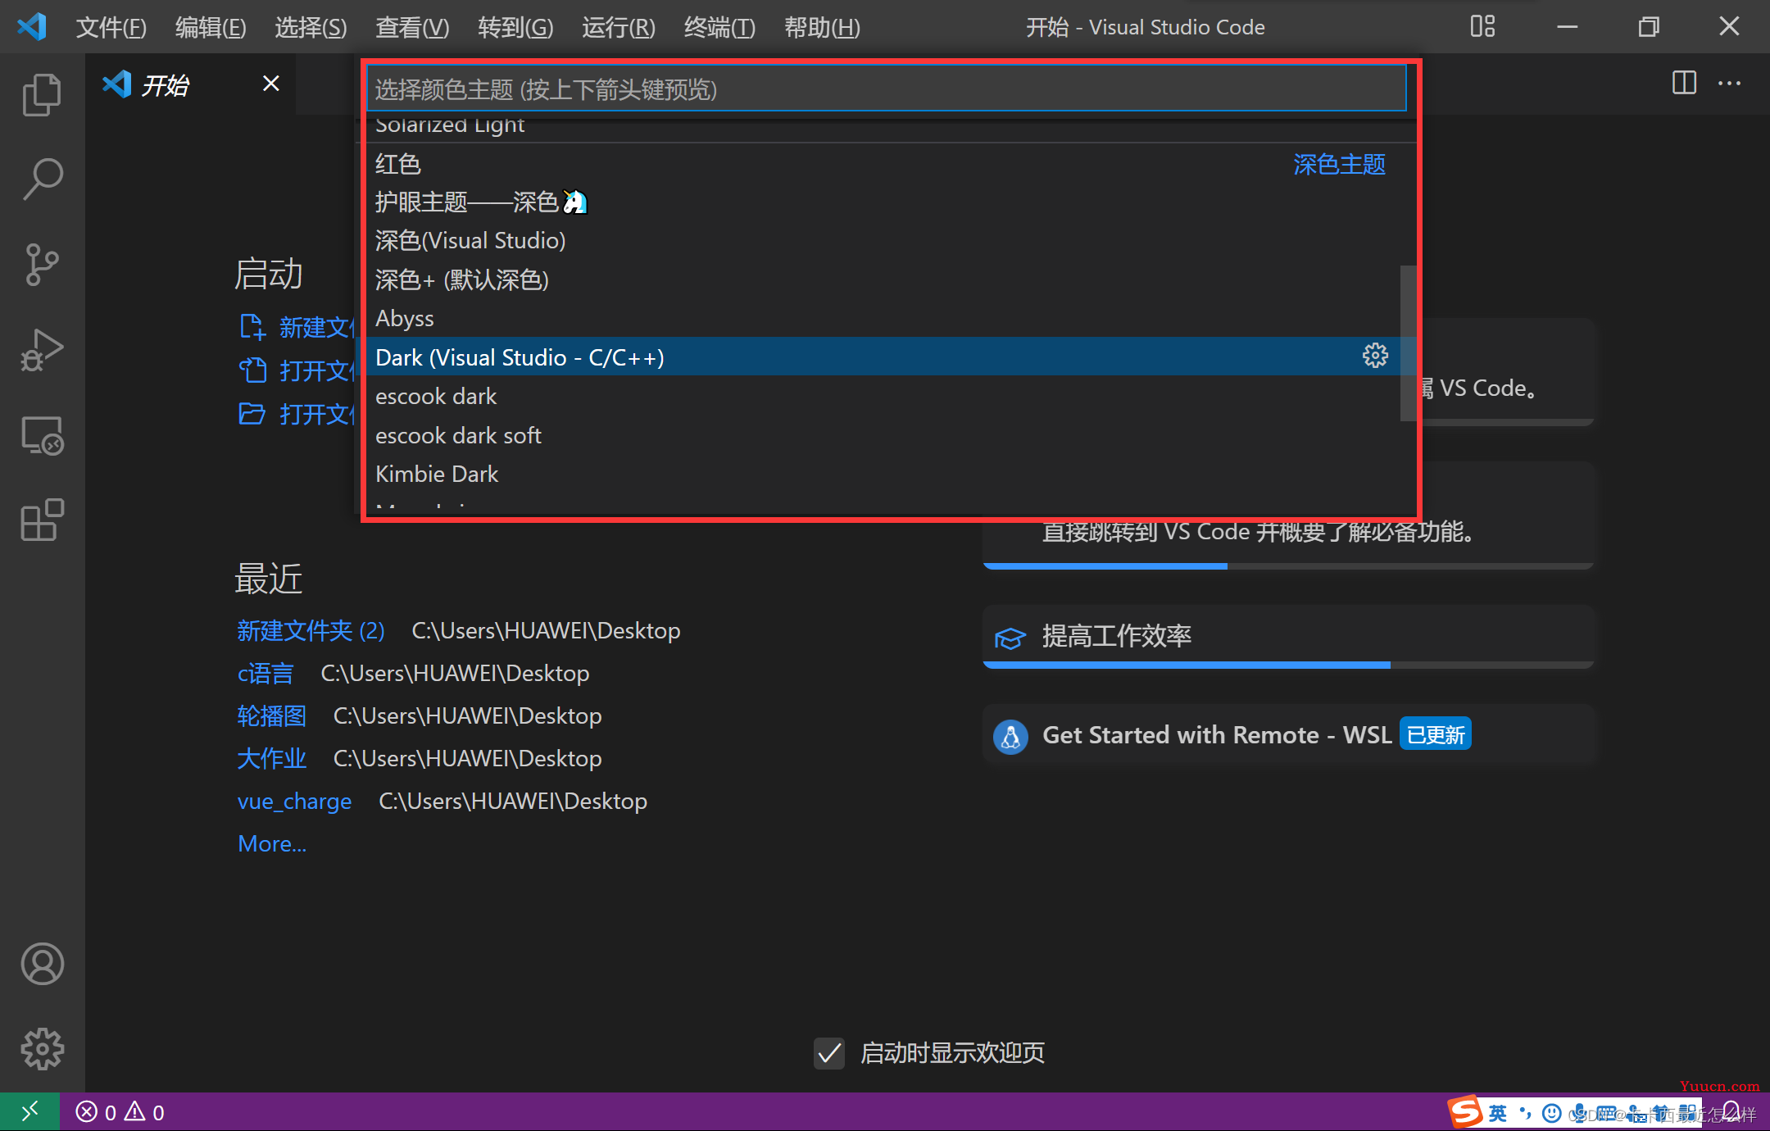
Task: Click the More... recent link
Action: click(x=272, y=843)
